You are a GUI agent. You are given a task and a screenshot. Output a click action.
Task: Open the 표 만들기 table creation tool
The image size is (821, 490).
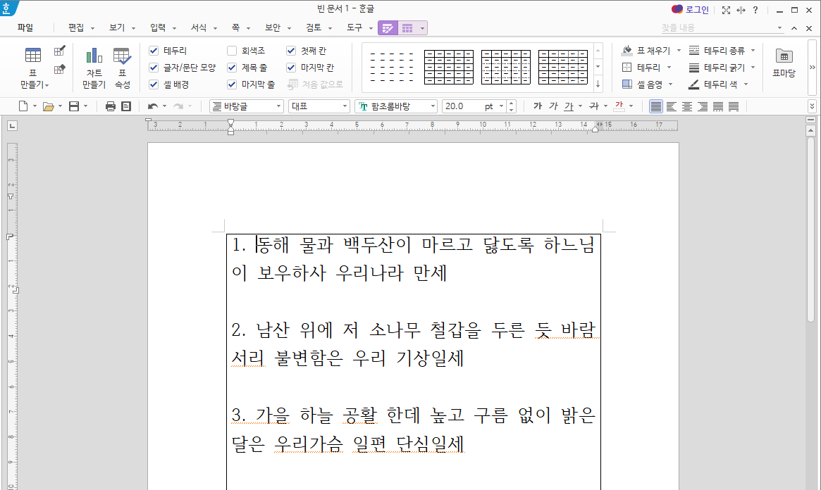[x=33, y=68]
